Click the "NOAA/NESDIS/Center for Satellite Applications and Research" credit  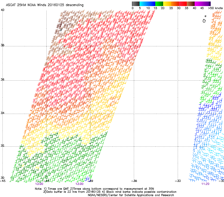(131, 195)
